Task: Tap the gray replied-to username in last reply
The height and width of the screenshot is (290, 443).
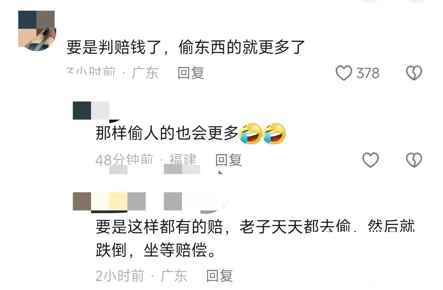Action: coord(173,202)
